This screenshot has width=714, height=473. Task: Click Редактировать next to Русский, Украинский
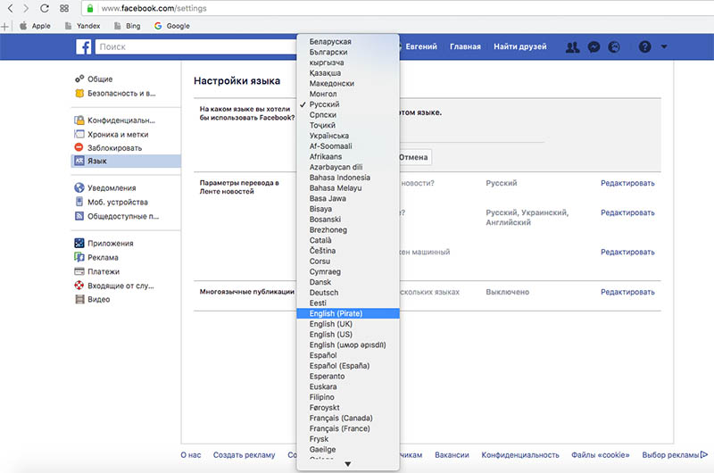[x=627, y=212]
